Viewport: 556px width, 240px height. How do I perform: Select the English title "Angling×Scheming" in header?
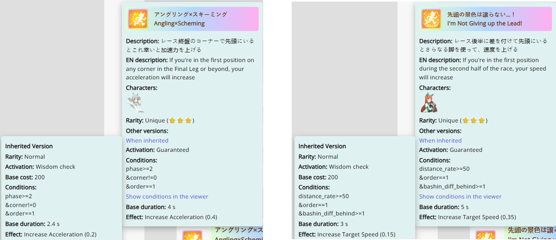[179, 23]
